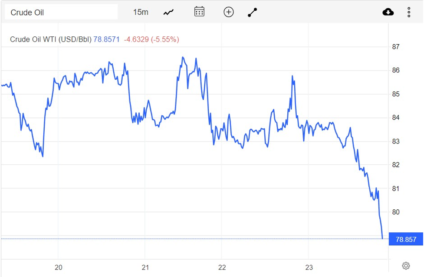
Task: Open the calendar date range picker
Action: pos(199,12)
